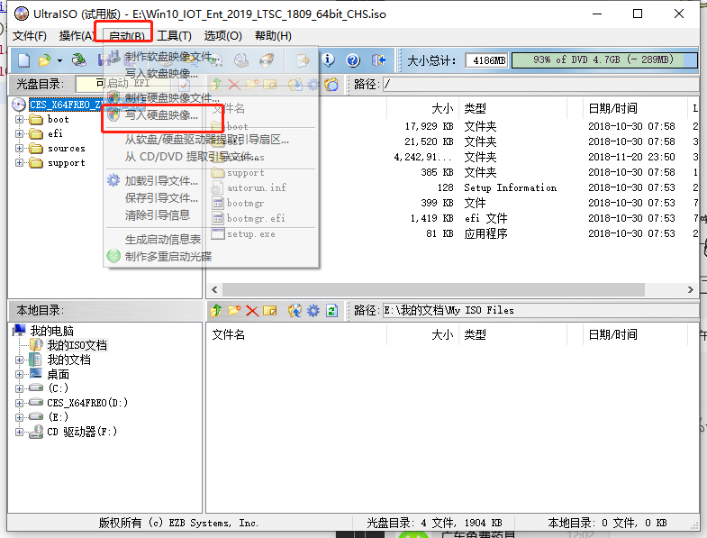Image resolution: width=707 pixels, height=538 pixels.
Task: Choose 制作硬盘映像文件... menu entry
Action: pyautogui.click(x=211, y=97)
